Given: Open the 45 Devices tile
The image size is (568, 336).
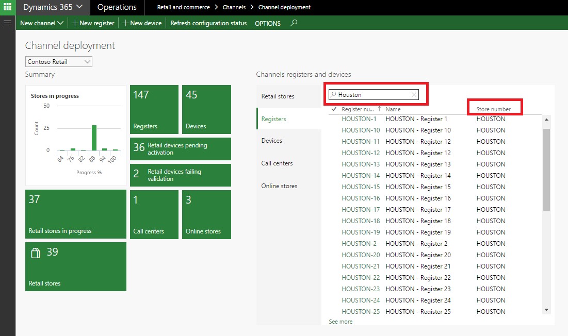Looking at the screenshot, I should point(206,110).
